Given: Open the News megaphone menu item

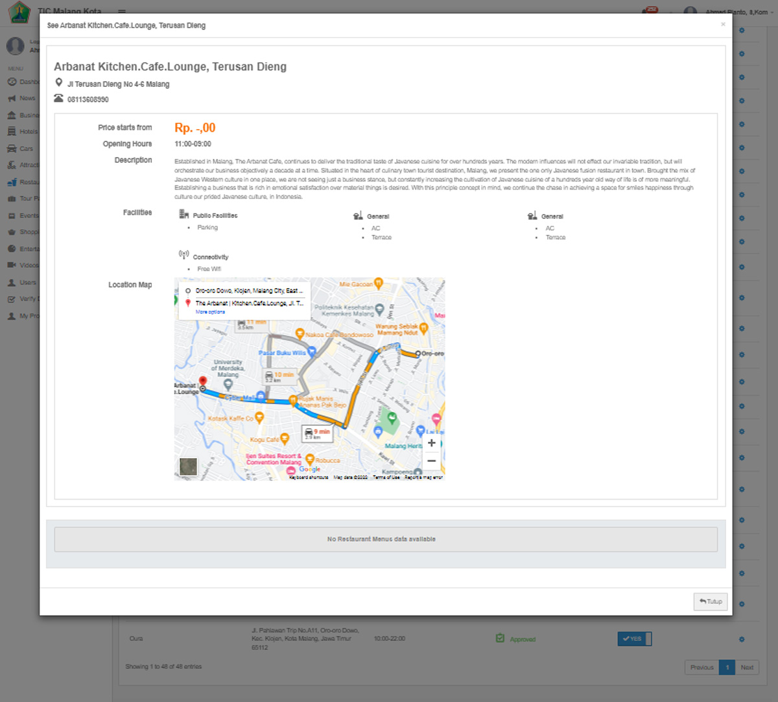Looking at the screenshot, I should 12,99.
